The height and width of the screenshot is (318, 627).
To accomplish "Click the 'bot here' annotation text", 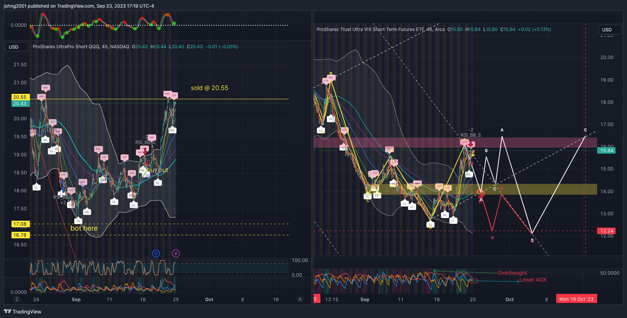I will pyautogui.click(x=84, y=228).
